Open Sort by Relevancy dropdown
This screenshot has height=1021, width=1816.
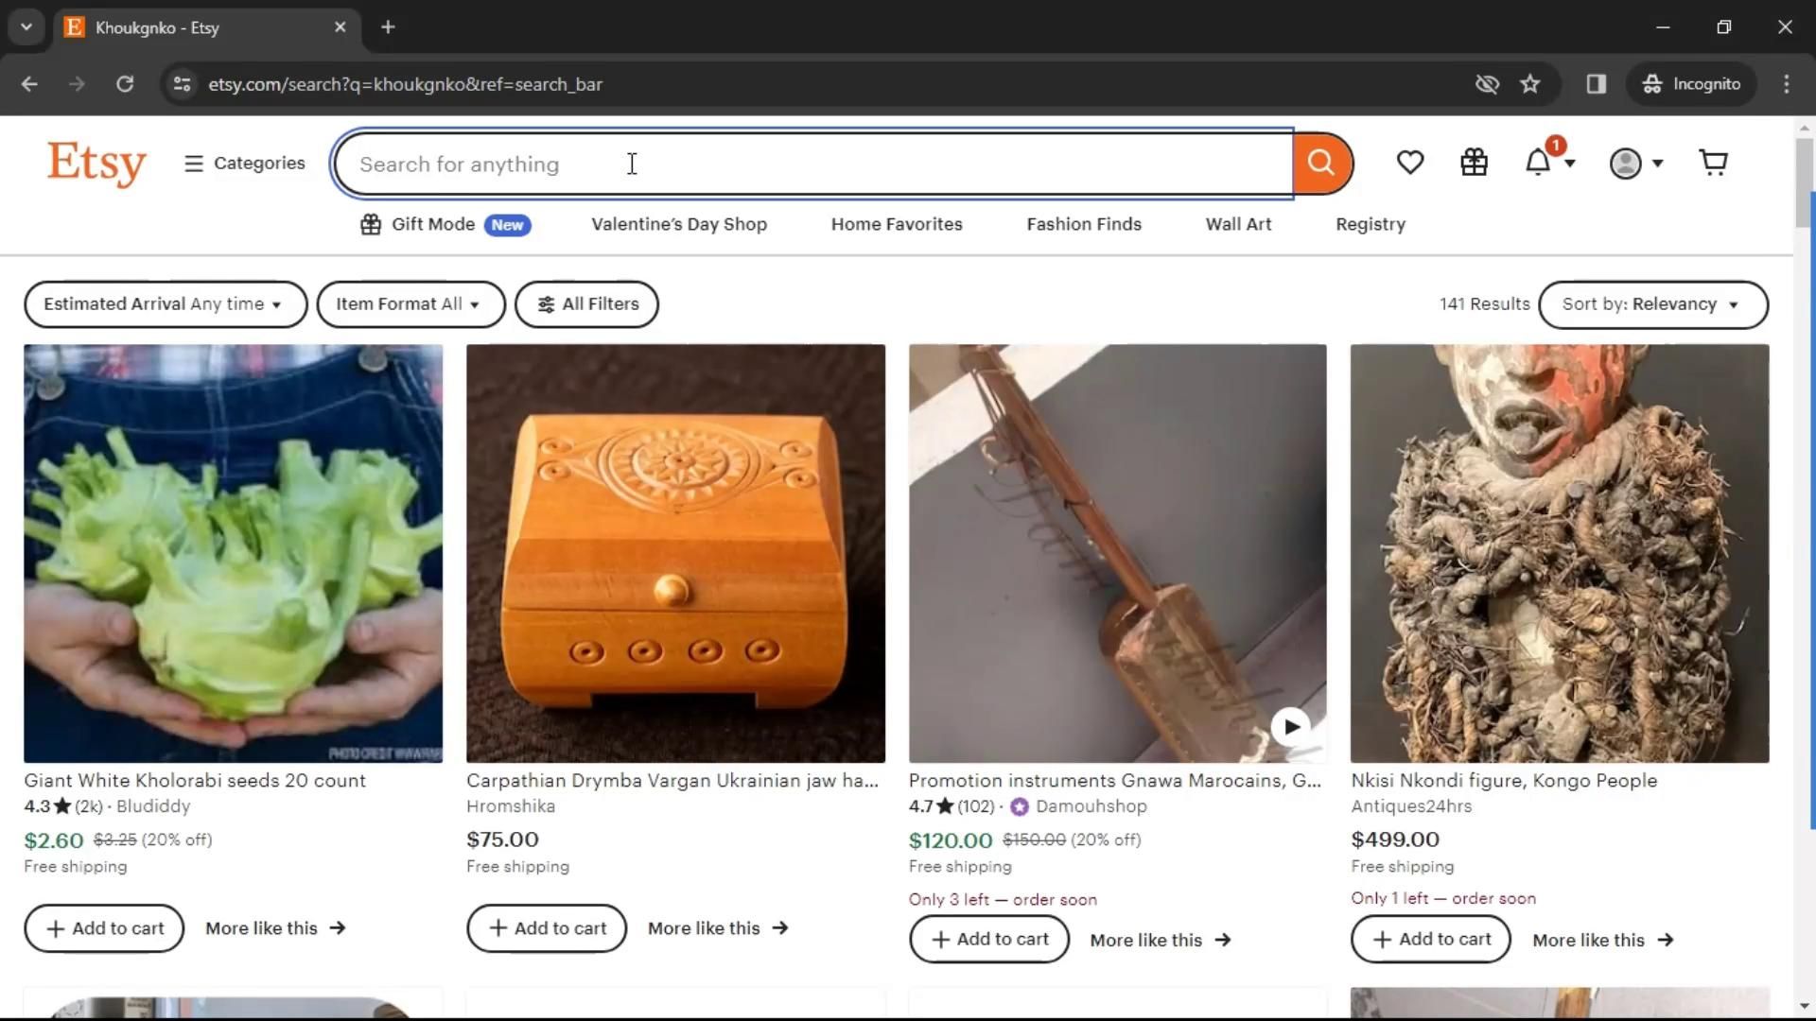[x=1651, y=304]
